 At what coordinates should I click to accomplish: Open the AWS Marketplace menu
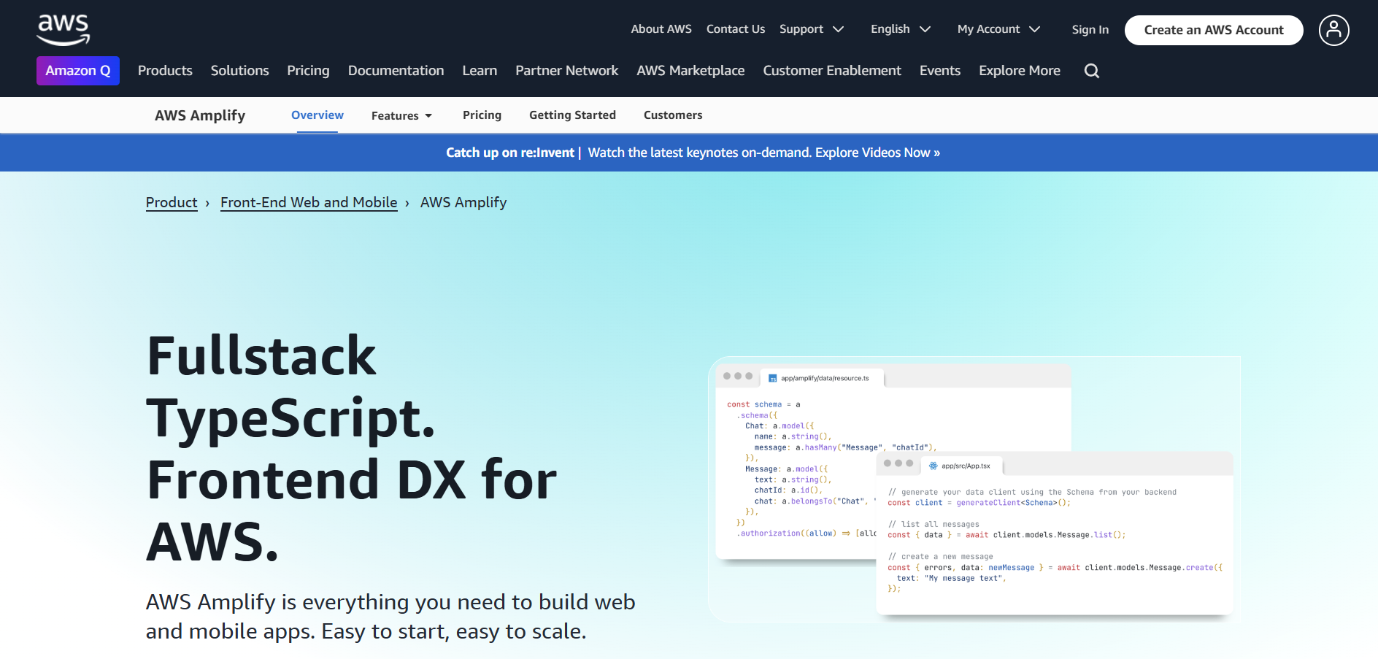click(x=690, y=71)
